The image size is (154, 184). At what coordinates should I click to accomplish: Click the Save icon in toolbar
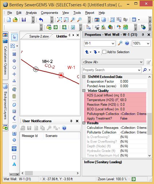click(x=24, y=20)
